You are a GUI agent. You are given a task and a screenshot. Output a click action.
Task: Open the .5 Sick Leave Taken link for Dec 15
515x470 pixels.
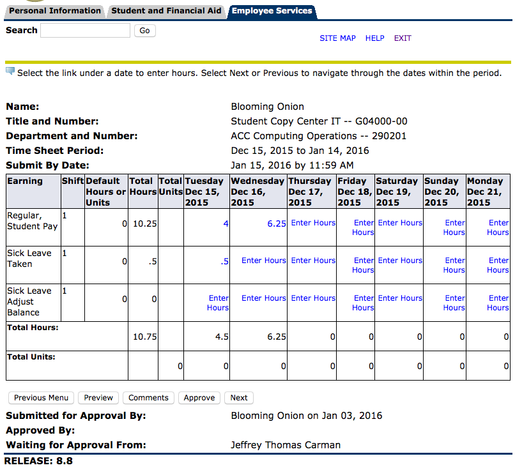coord(225,262)
